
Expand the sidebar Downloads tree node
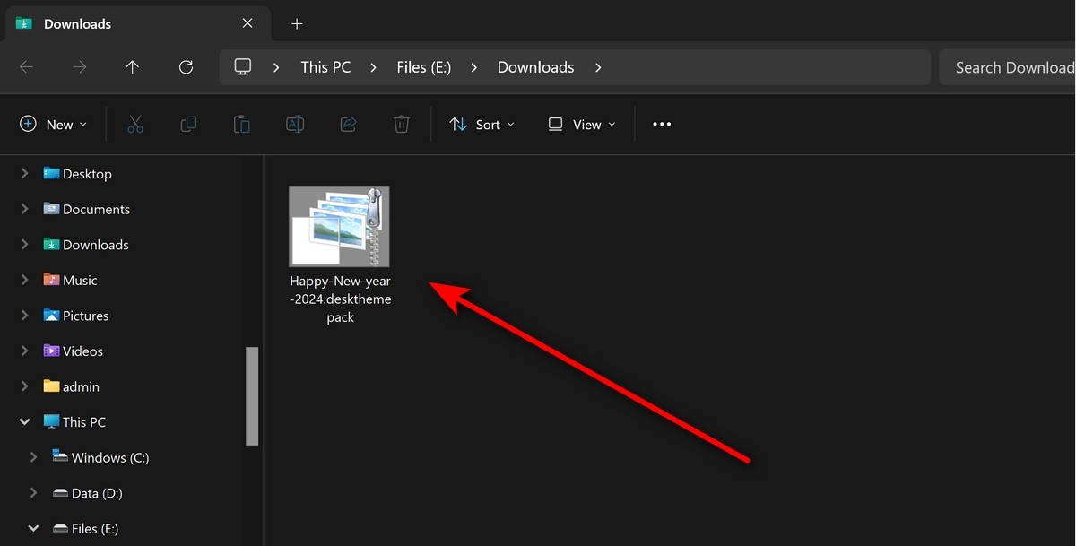pyautogui.click(x=24, y=245)
